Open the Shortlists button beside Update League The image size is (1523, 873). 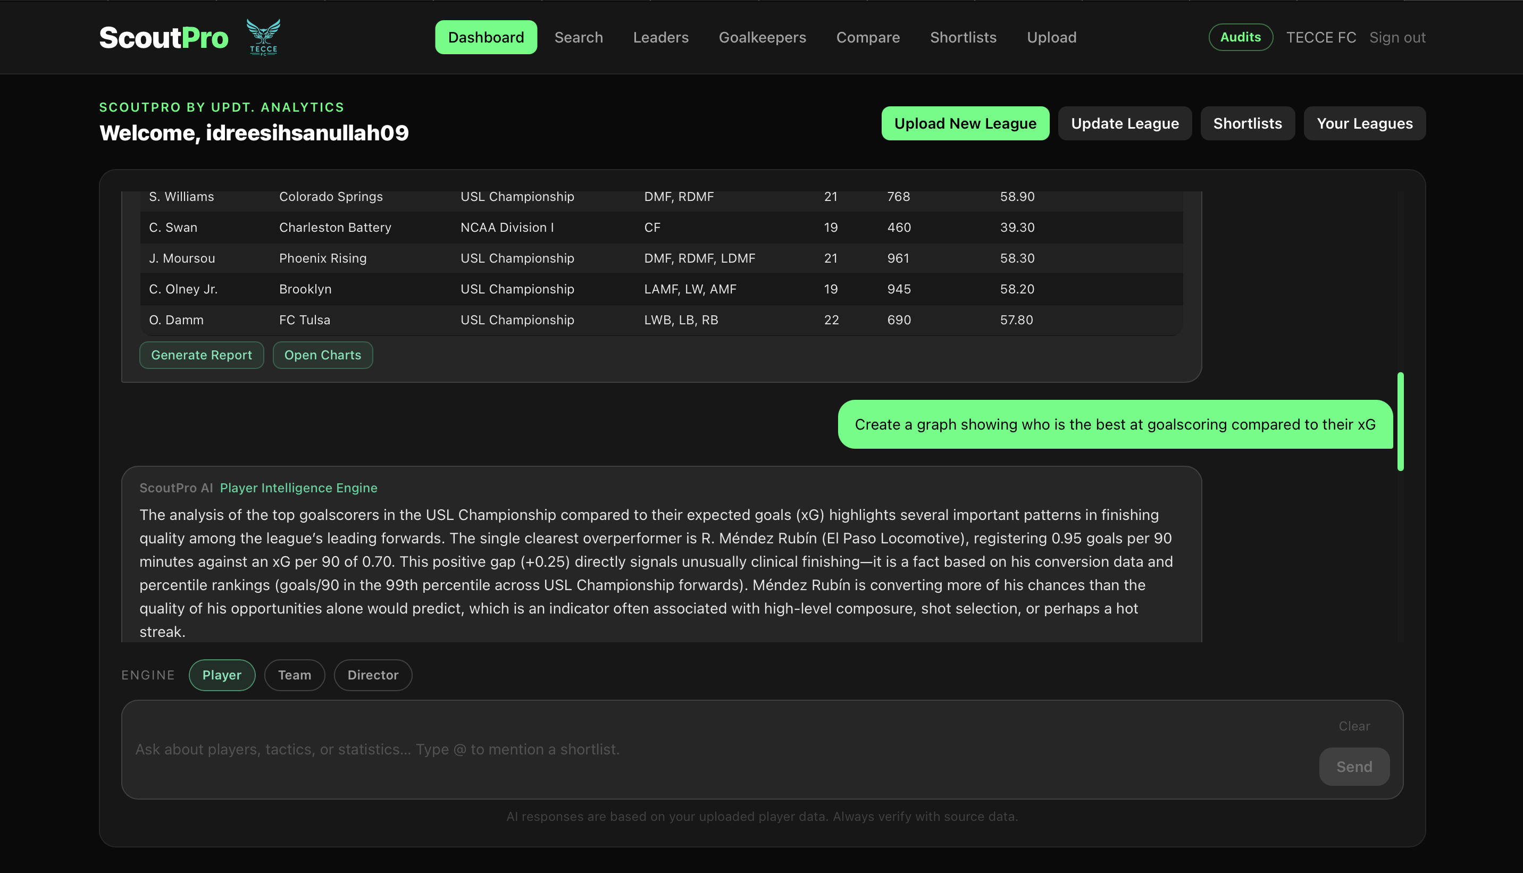(1248, 123)
